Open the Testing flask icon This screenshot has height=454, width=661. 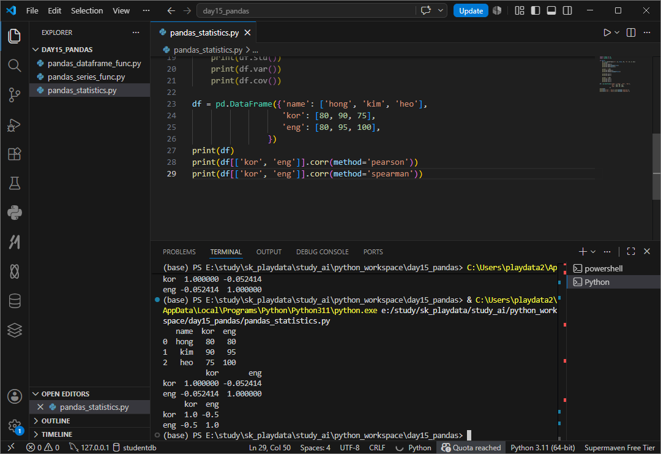[14, 183]
